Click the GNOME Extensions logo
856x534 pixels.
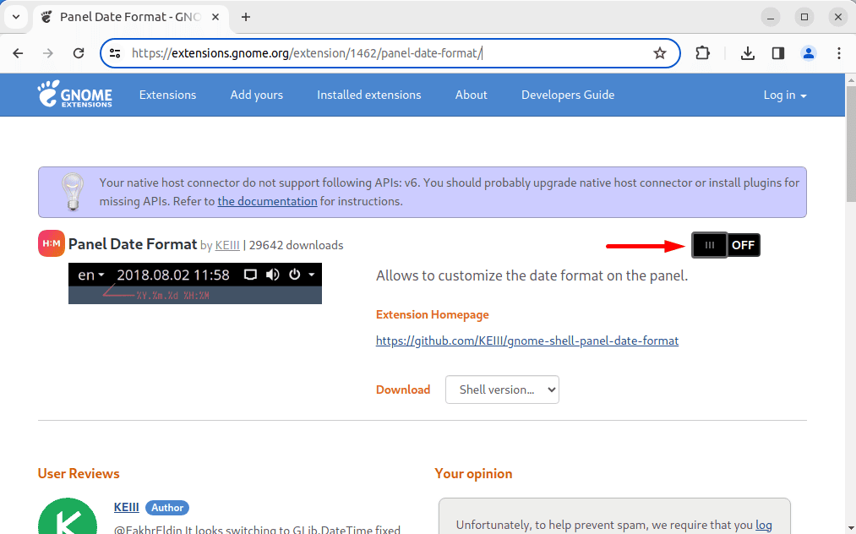[75, 95]
